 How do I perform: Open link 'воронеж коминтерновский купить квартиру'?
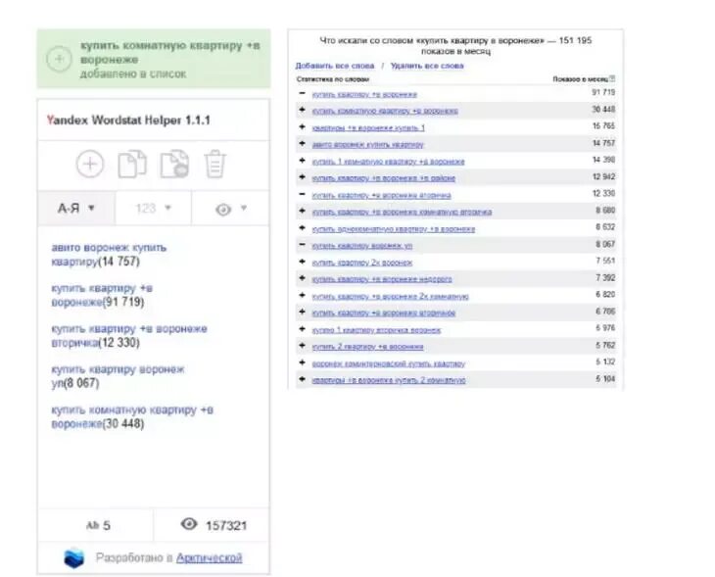pyautogui.click(x=388, y=363)
